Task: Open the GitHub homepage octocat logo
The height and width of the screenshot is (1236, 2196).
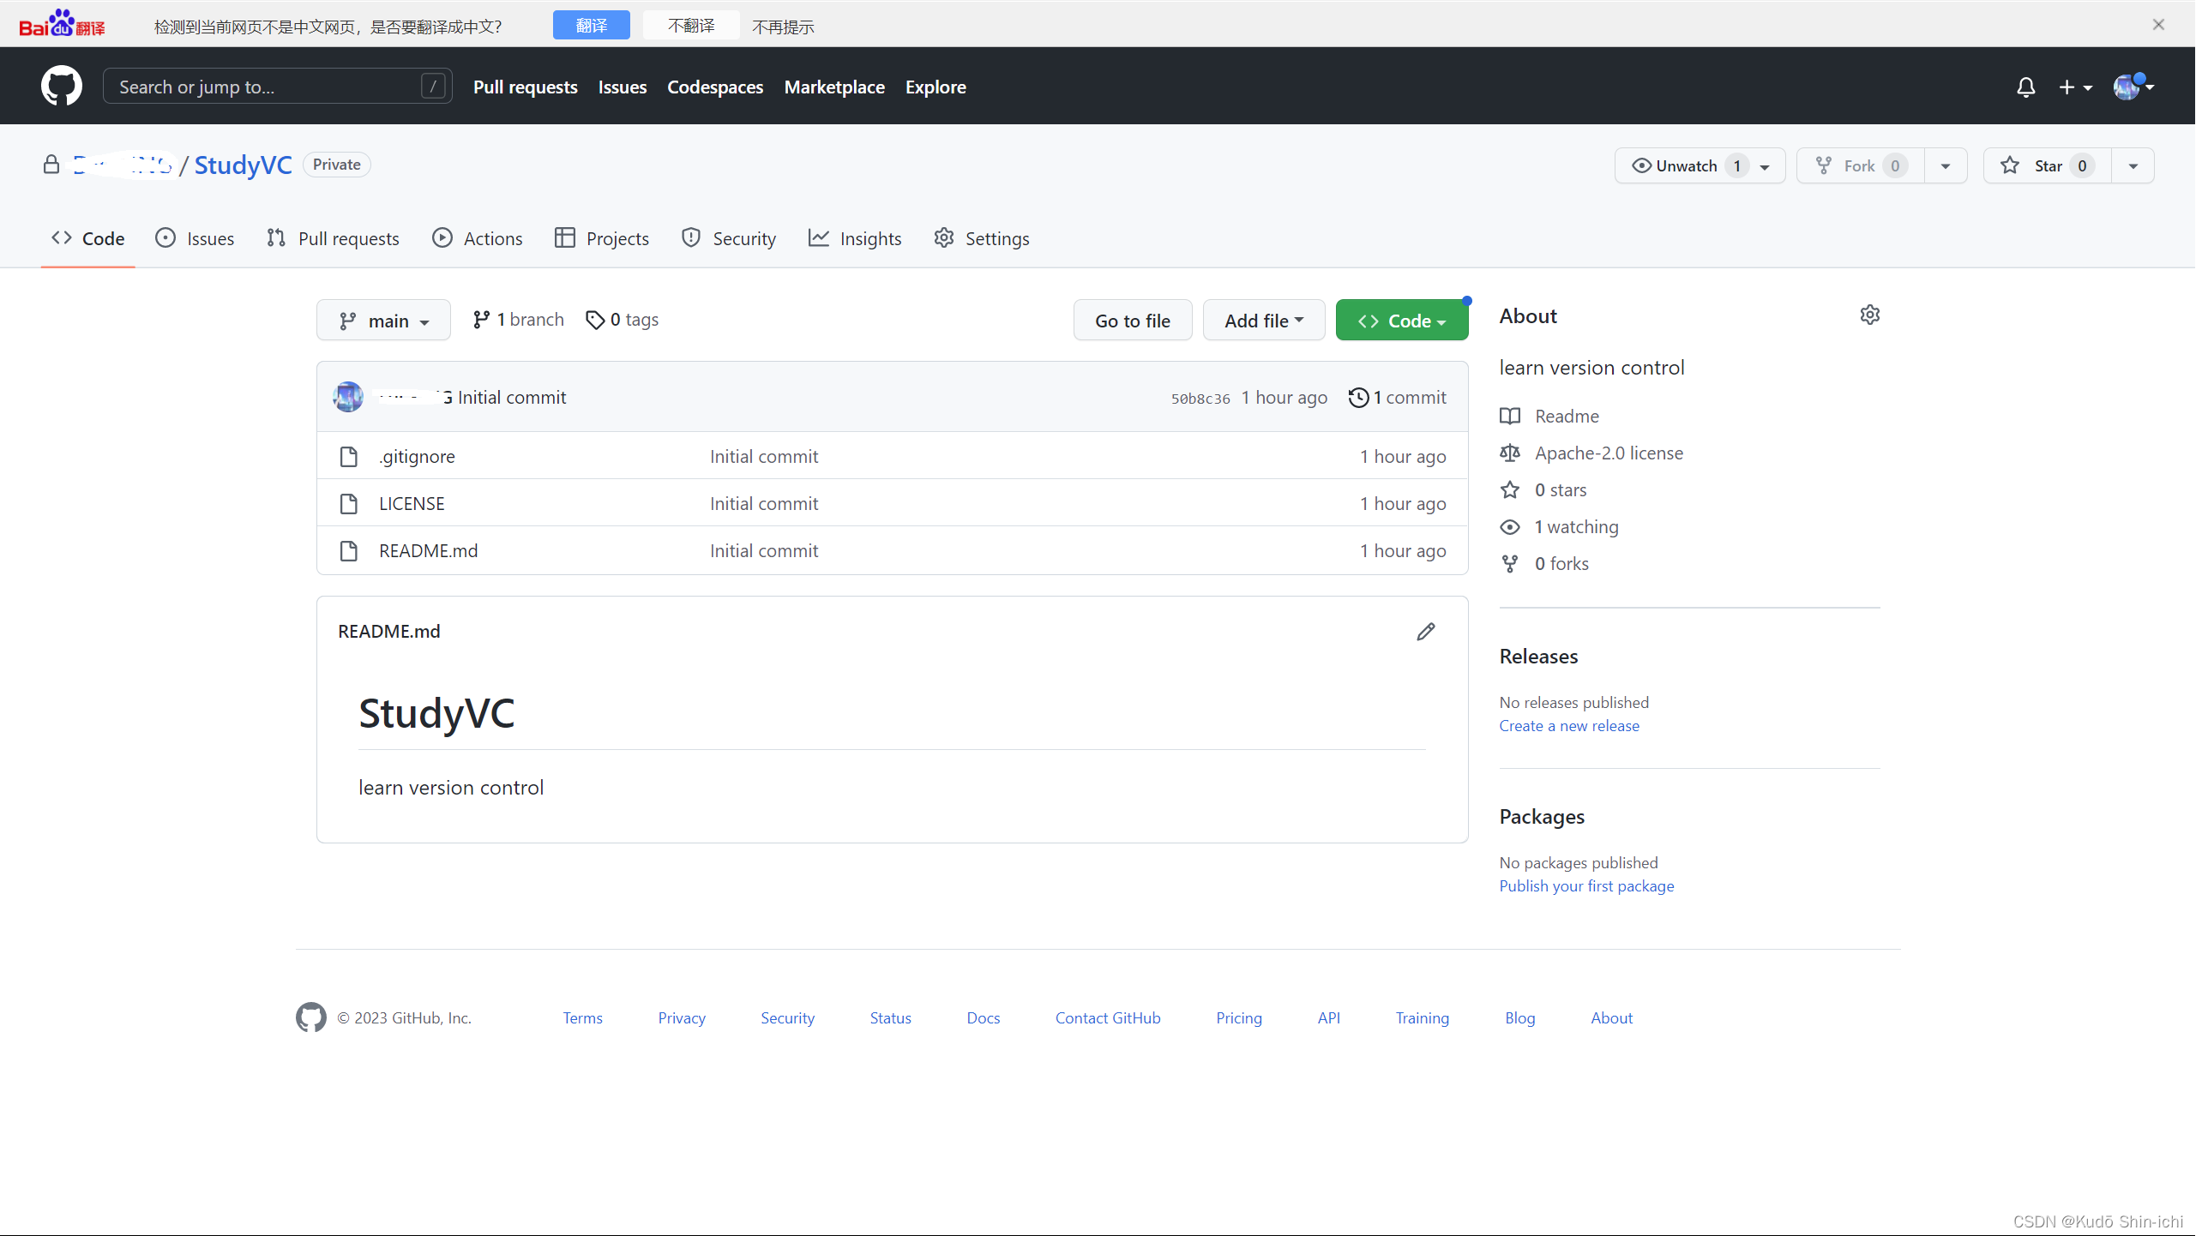Action: [62, 86]
